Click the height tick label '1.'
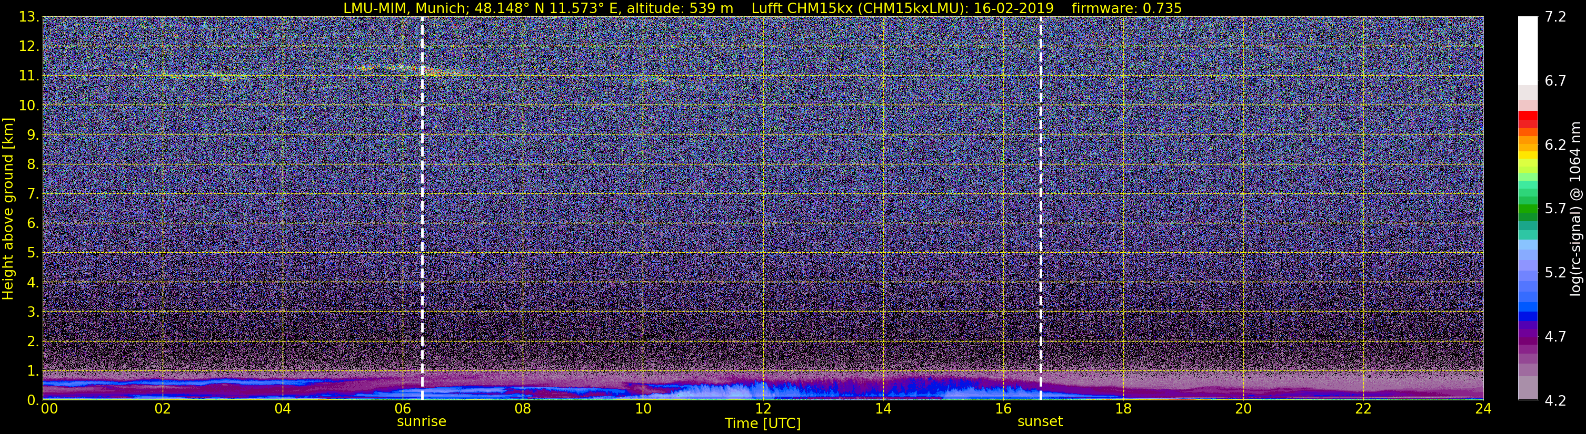Viewport: 1586px width, 434px height. [33, 371]
